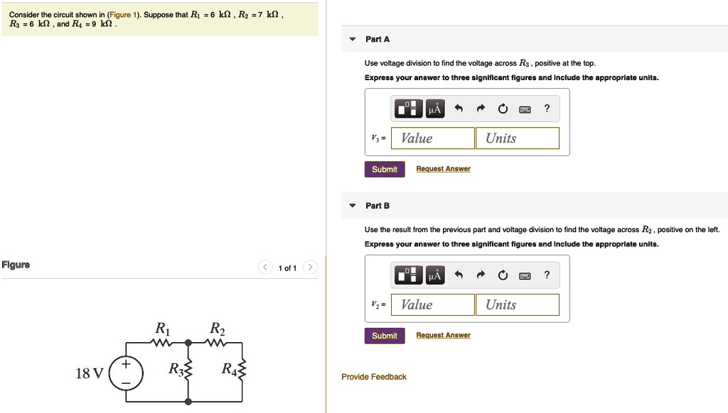This screenshot has height=413, width=728.
Task: Collapse the Part B section
Action: point(351,205)
